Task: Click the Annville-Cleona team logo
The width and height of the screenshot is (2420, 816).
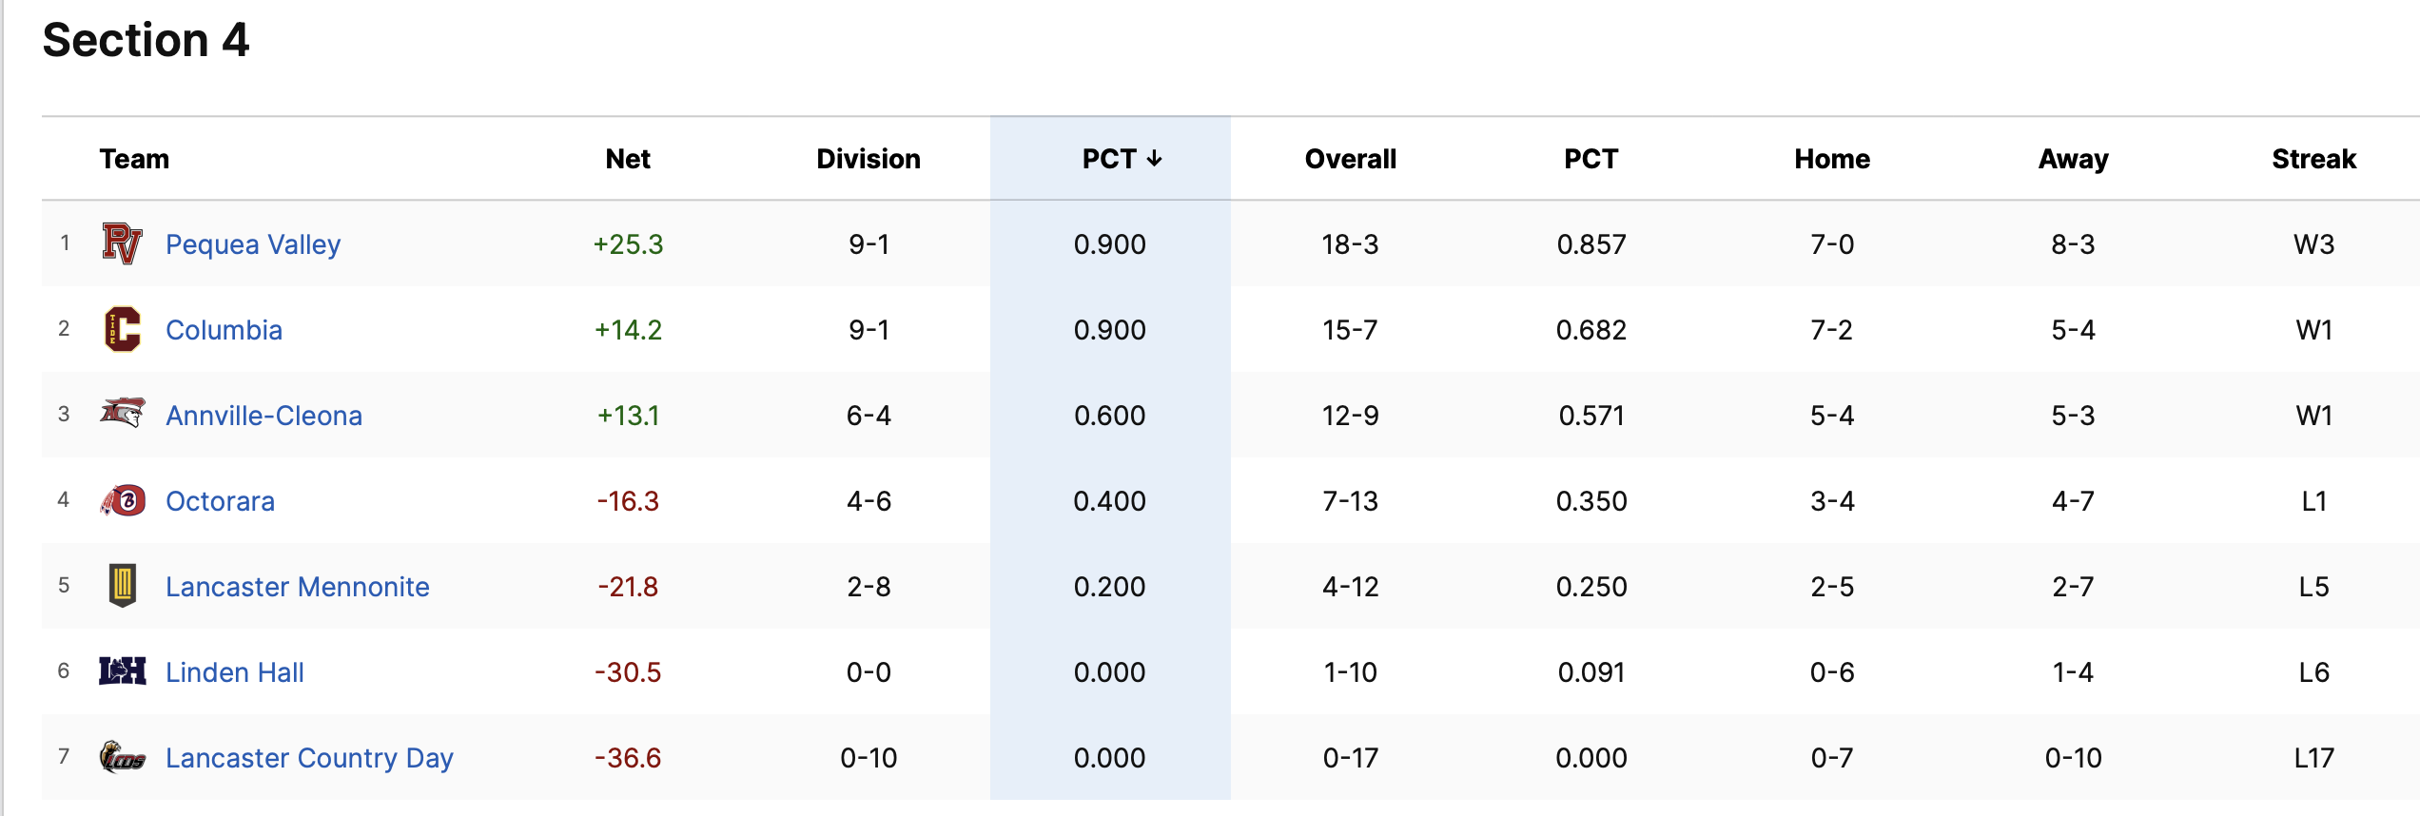Action: pyautogui.click(x=122, y=414)
